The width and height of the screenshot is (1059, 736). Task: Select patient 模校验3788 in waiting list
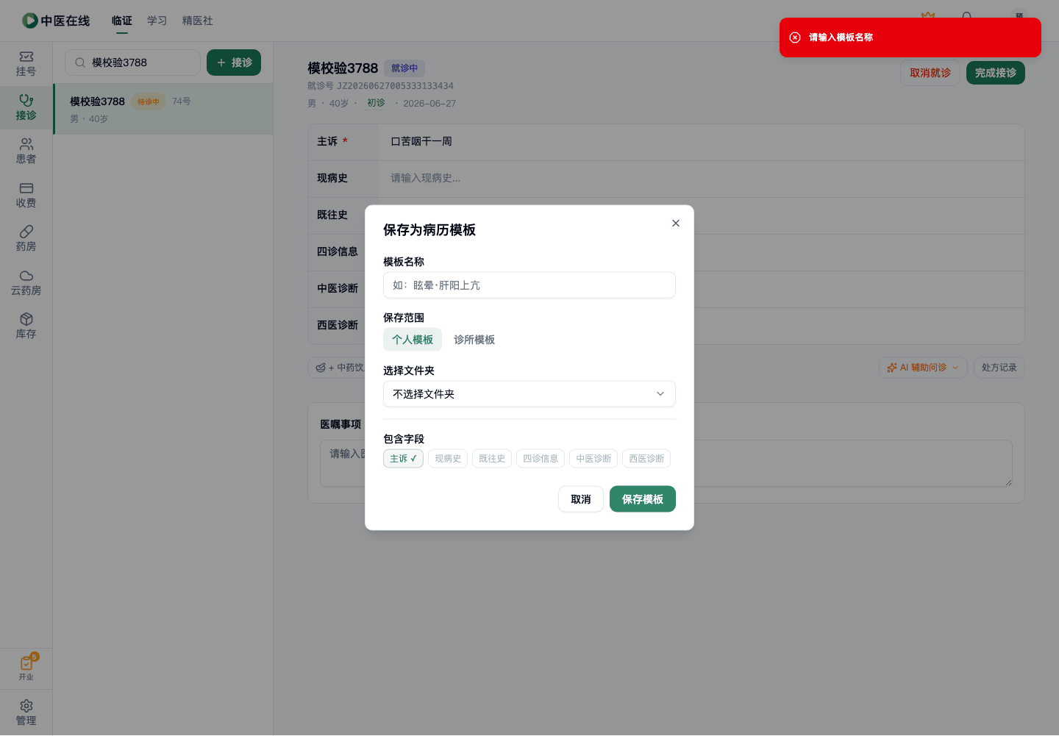163,109
